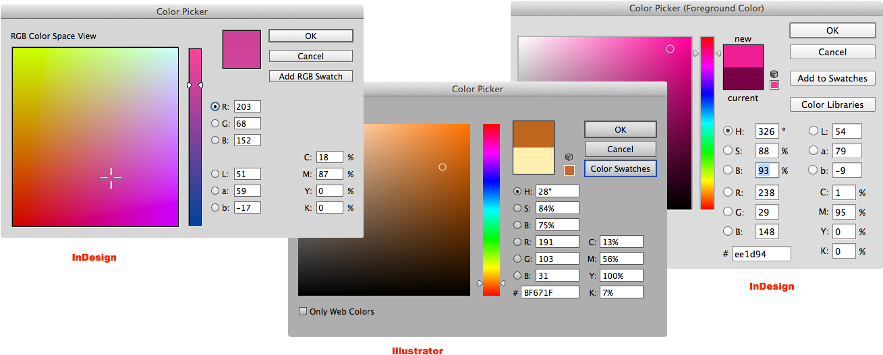883x355 pixels.
Task: Click OK in the InDesign RGB Color Picker
Action: click(310, 36)
